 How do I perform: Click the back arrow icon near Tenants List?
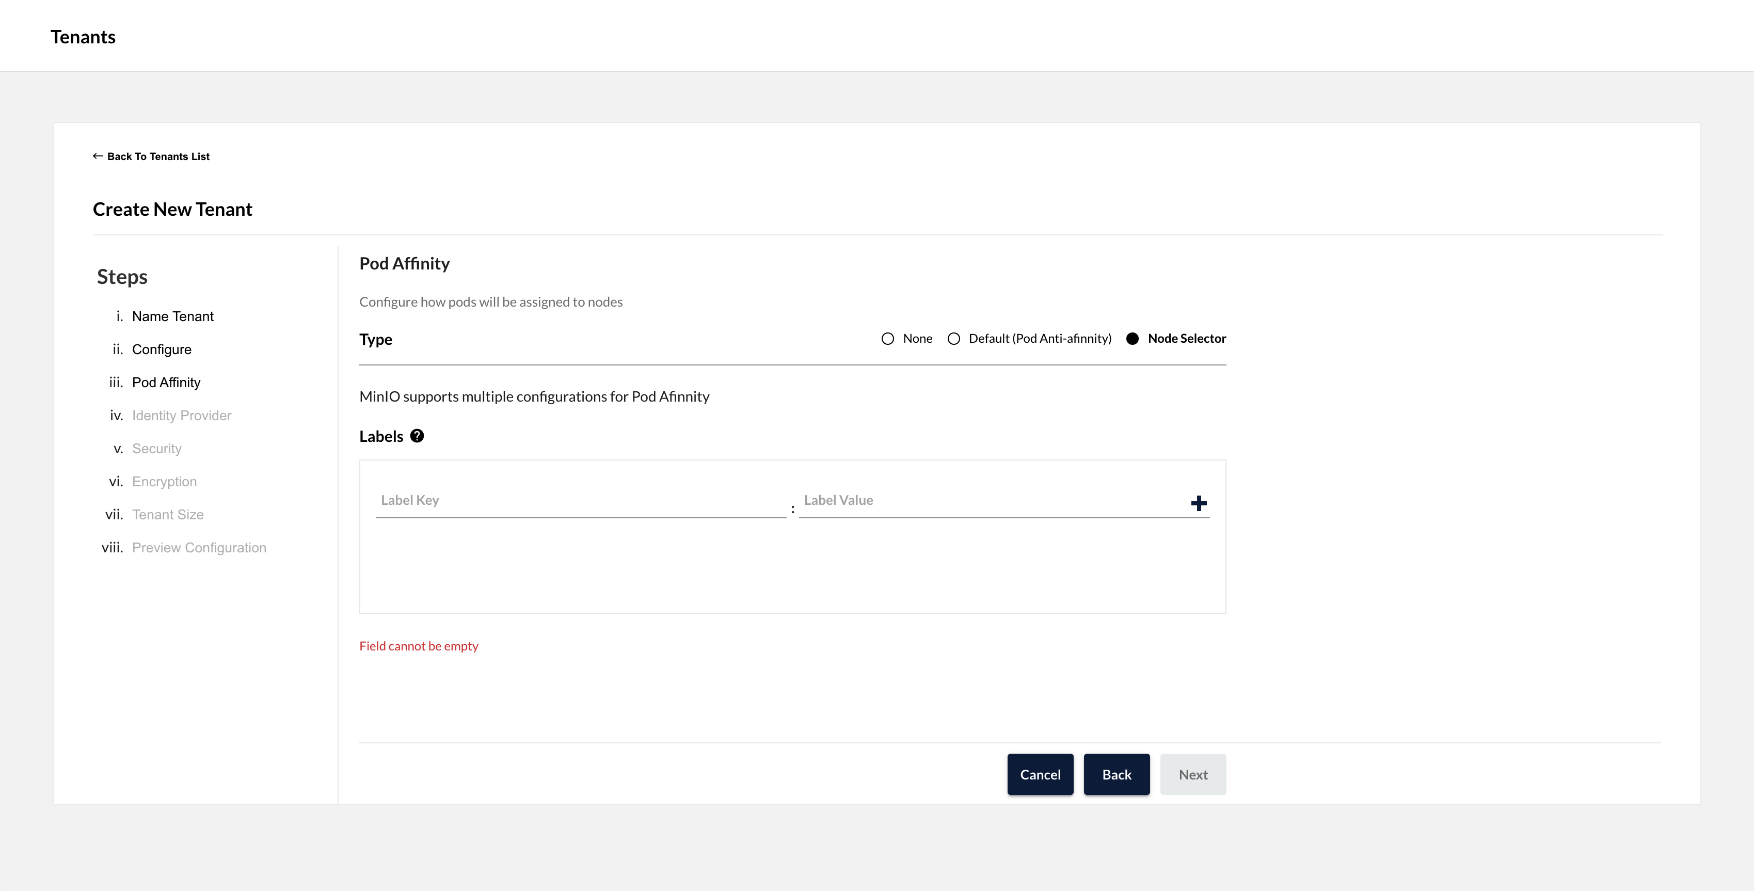[98, 156]
